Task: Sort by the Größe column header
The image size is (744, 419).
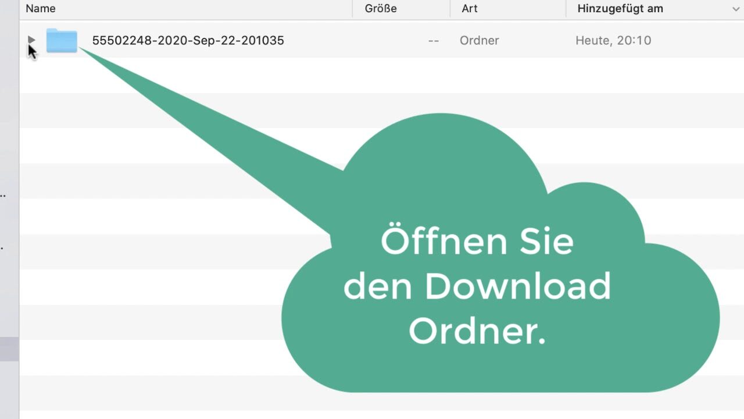Action: click(381, 9)
